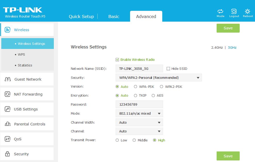Toggle the Enable Wireless Radio checkbox
The width and height of the screenshot is (255, 162).
point(117,59)
